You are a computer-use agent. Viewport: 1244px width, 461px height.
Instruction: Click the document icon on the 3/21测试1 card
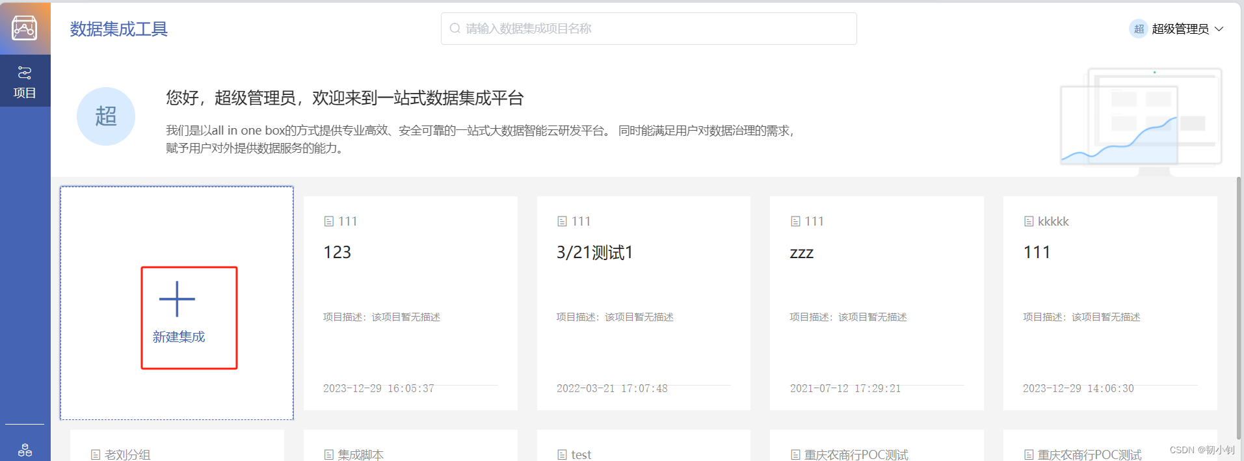tap(562, 222)
